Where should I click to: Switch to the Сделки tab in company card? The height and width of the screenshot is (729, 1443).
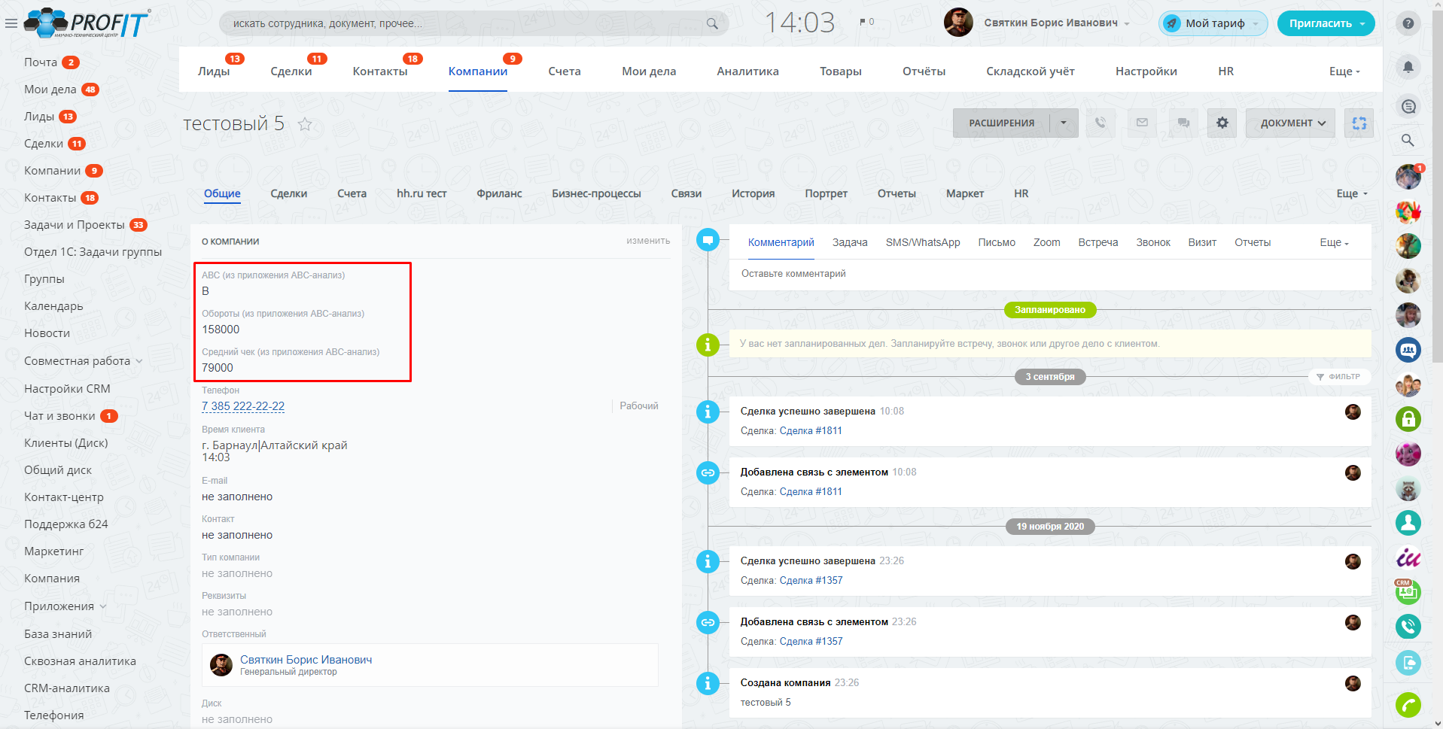tap(288, 193)
